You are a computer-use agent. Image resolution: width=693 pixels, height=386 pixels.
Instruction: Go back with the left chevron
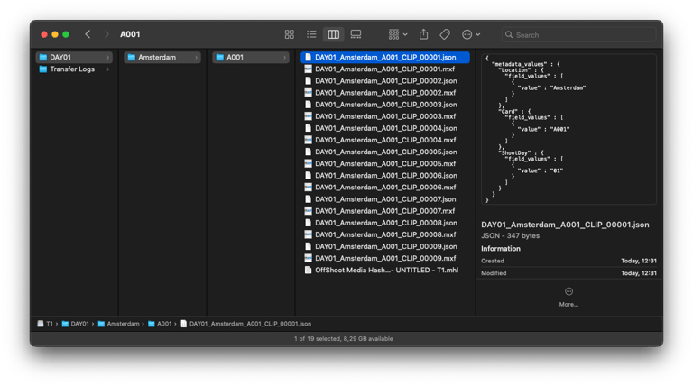point(88,34)
